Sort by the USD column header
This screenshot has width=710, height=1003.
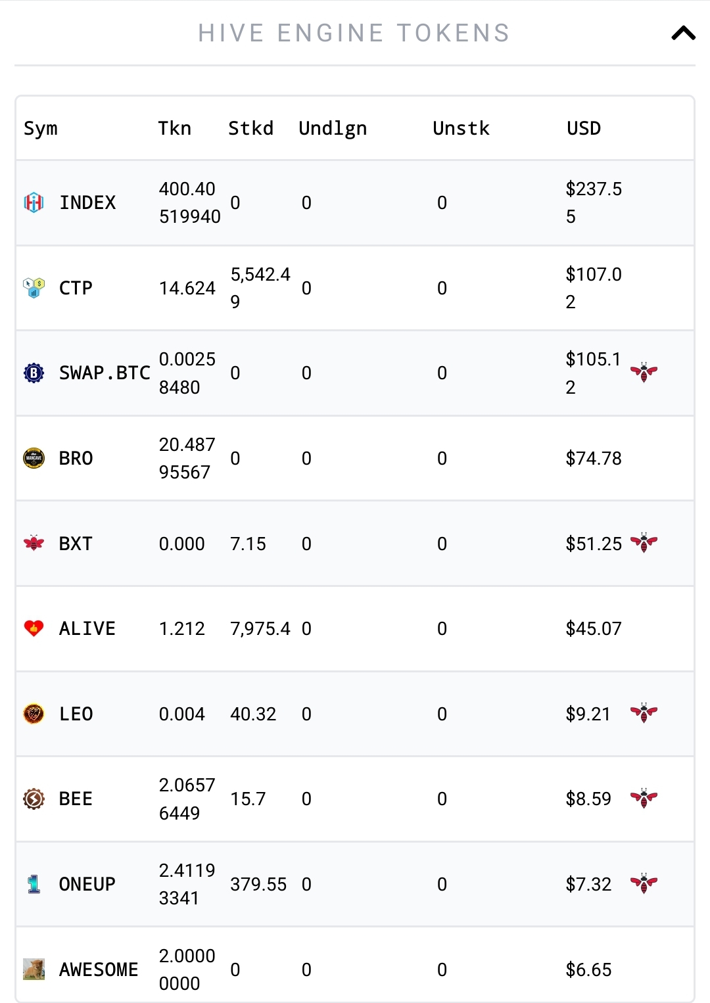pos(584,128)
